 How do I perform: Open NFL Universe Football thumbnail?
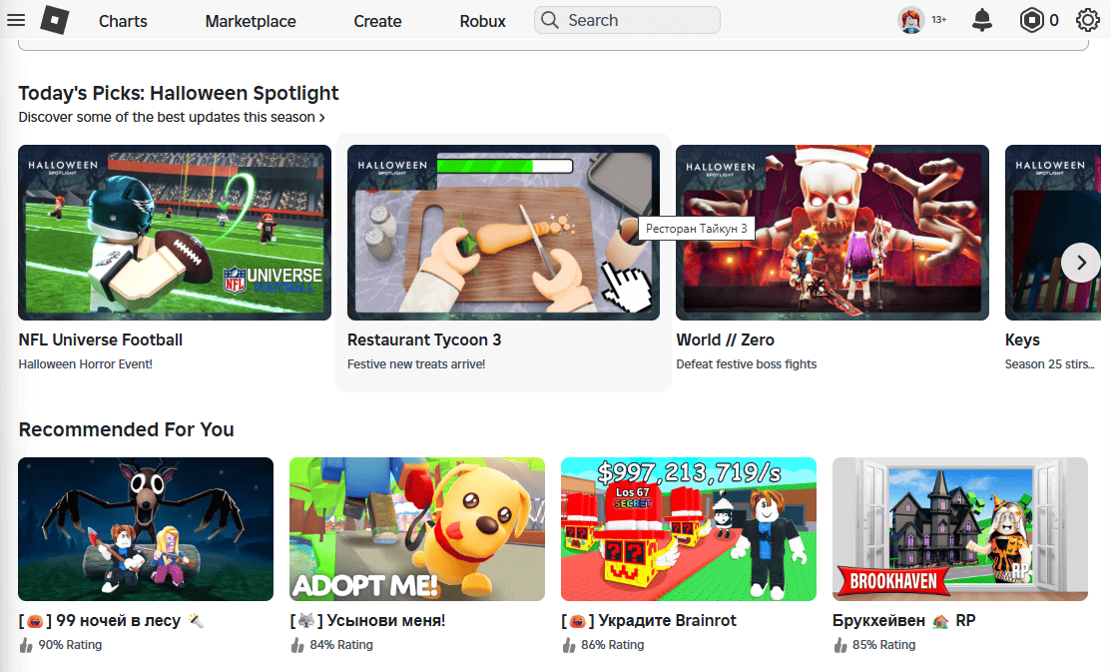[175, 233]
